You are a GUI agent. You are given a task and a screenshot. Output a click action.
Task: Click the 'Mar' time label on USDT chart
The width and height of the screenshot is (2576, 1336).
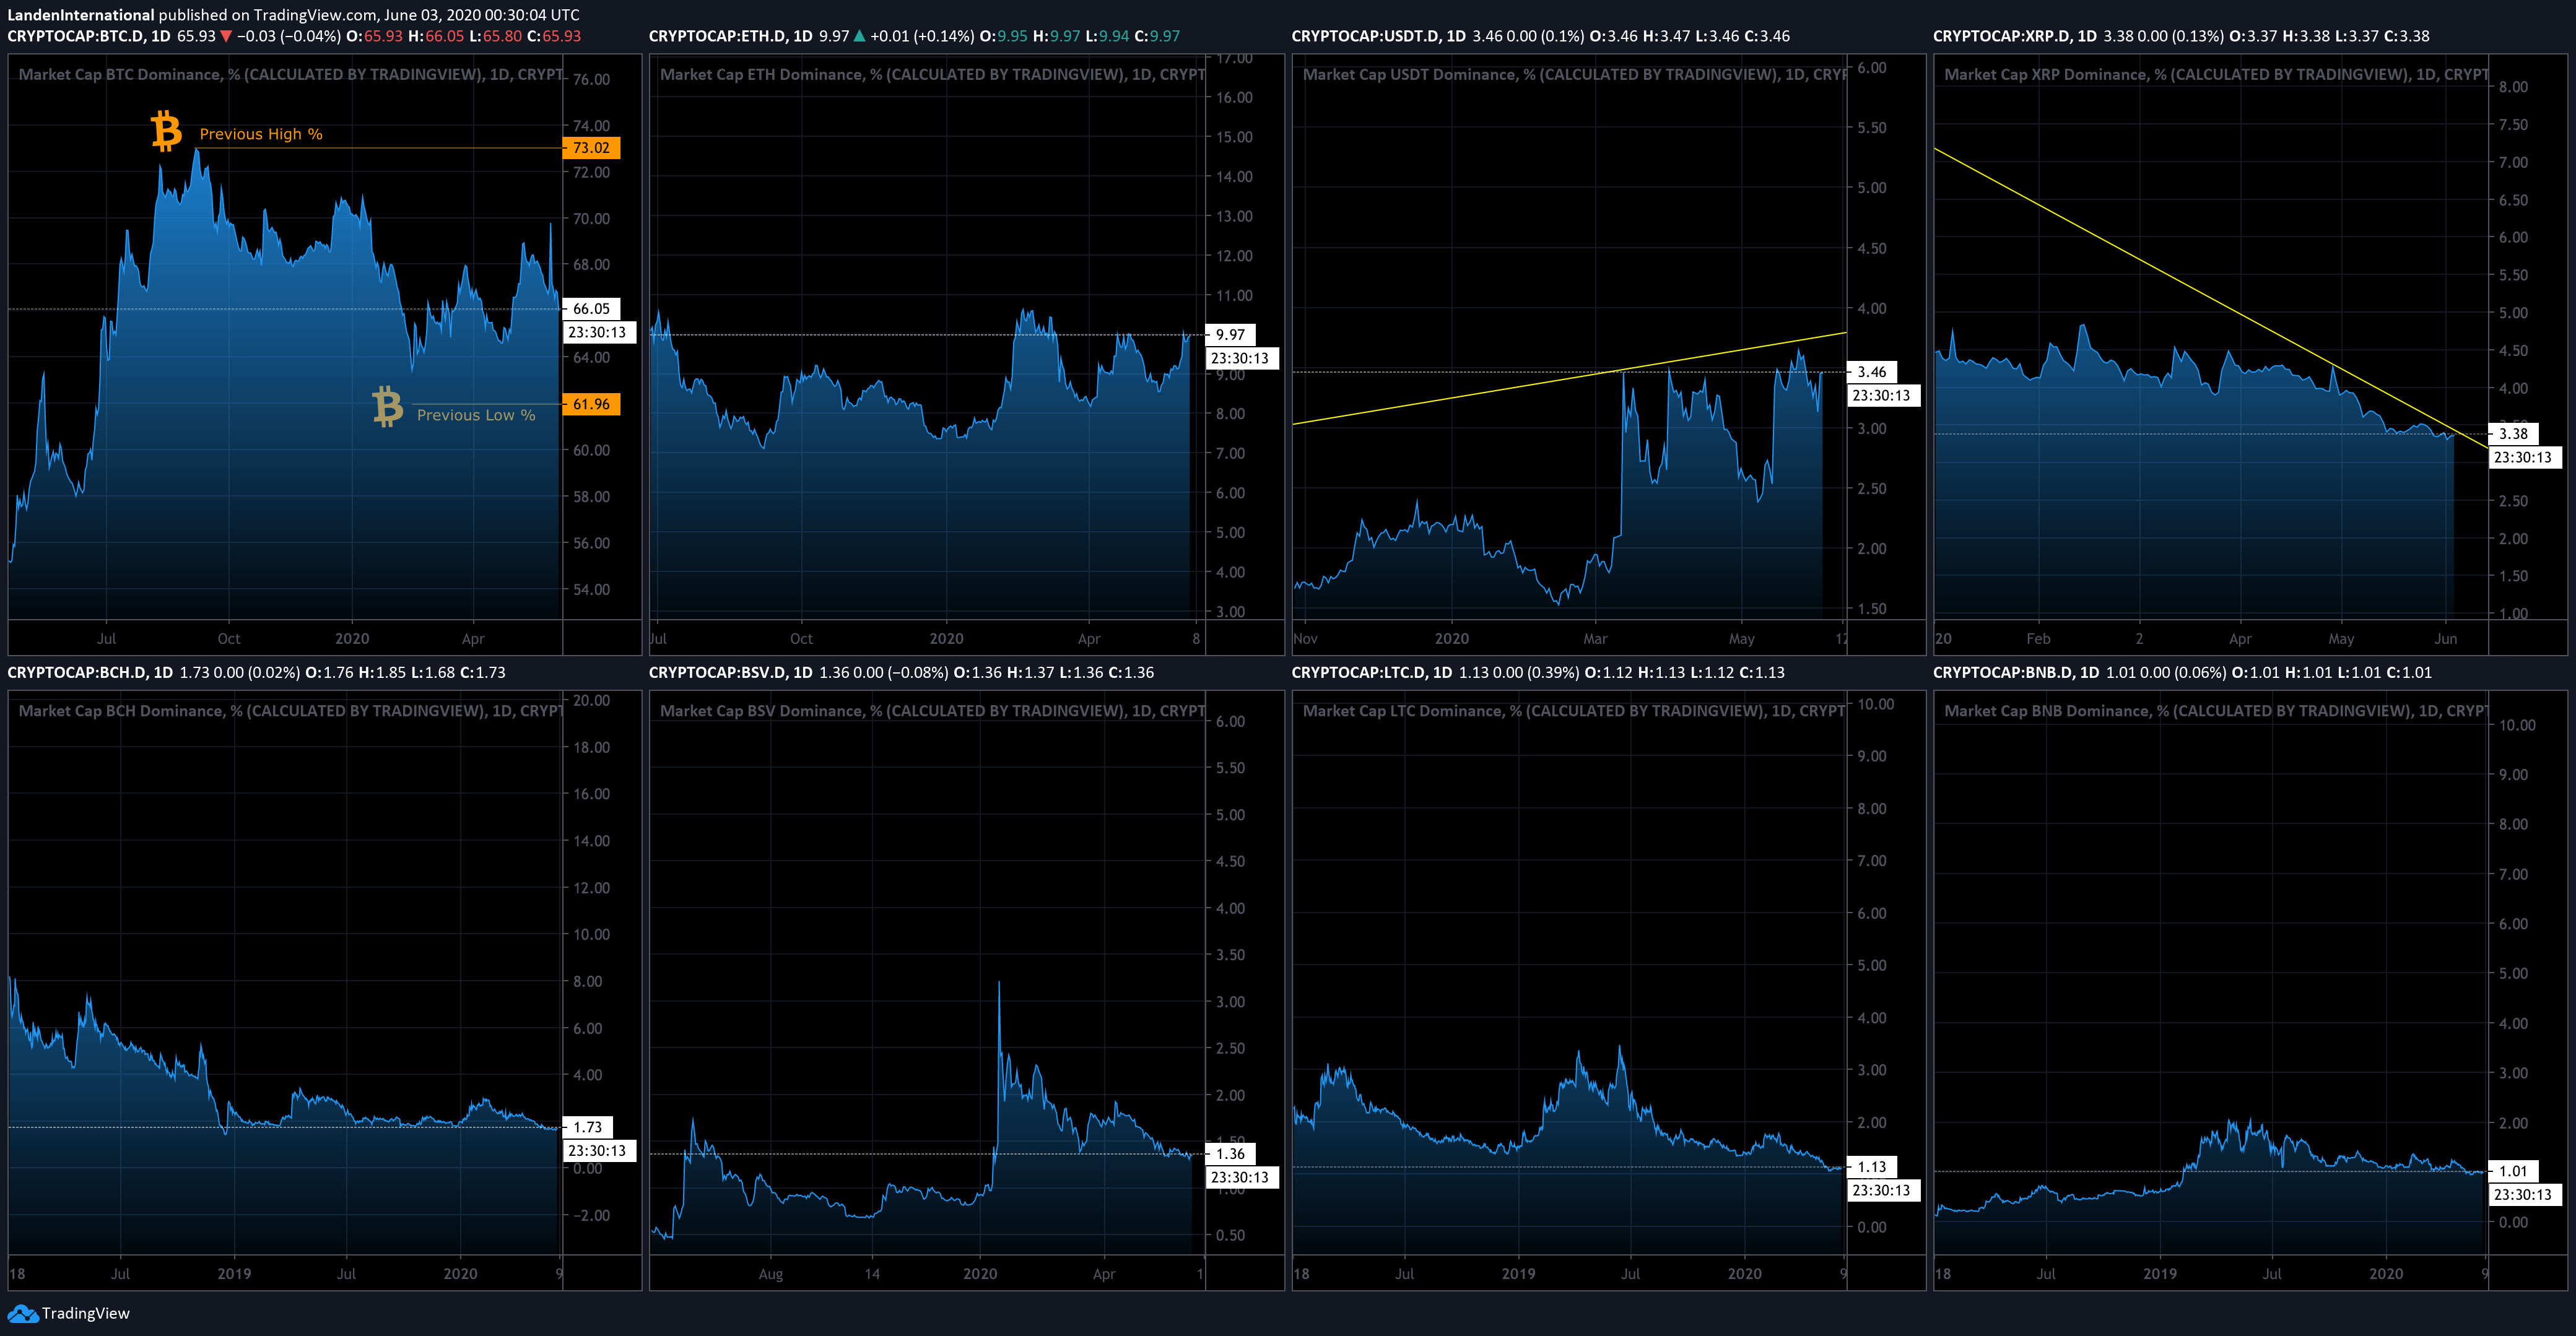tap(1595, 639)
